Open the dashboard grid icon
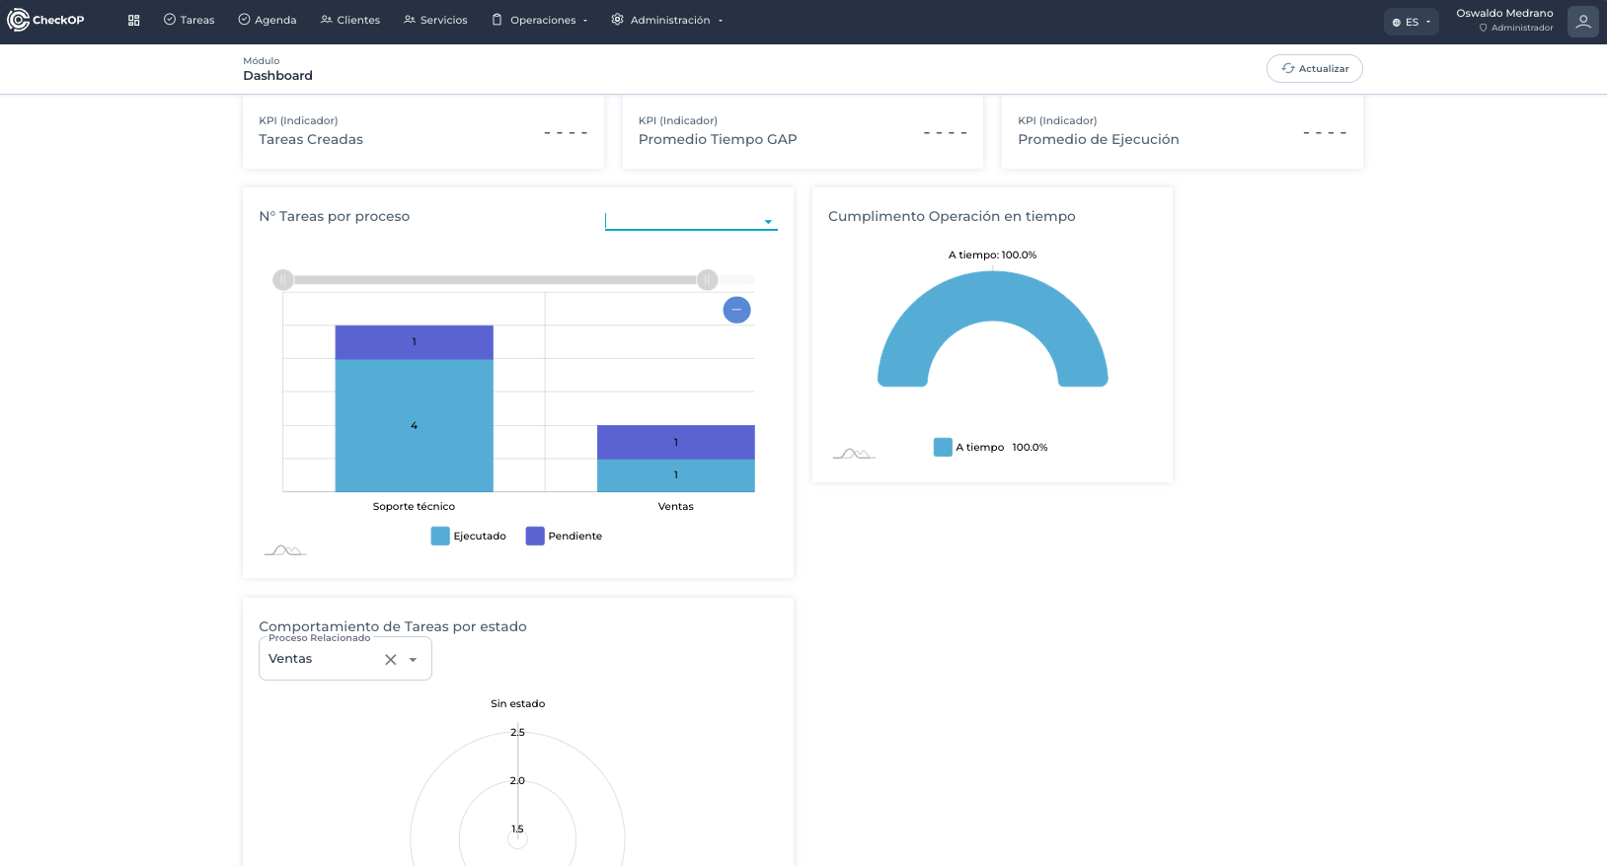1607x866 pixels. pyautogui.click(x=134, y=20)
